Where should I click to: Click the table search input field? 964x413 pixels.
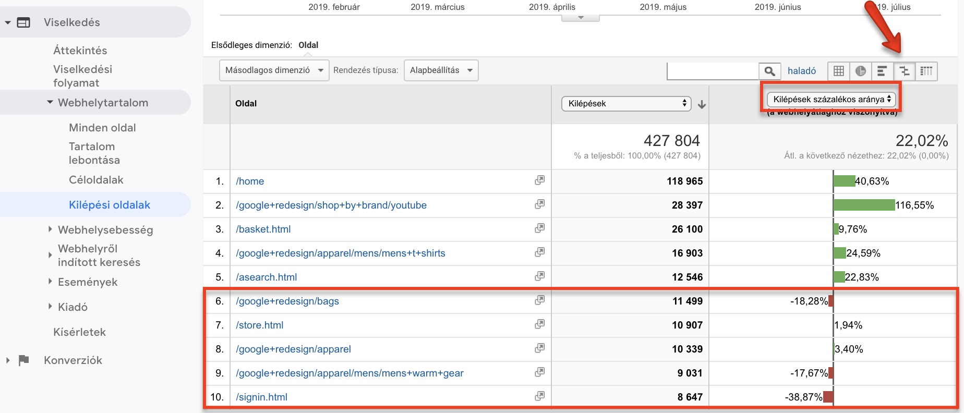tap(713, 71)
